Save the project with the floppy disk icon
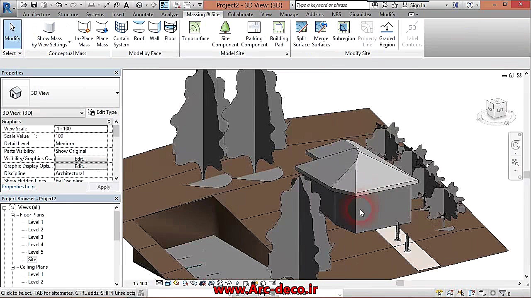The width and height of the screenshot is (531, 298). point(34,5)
